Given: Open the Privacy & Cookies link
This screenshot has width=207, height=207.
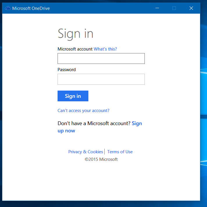Looking at the screenshot, I should click(85, 152).
